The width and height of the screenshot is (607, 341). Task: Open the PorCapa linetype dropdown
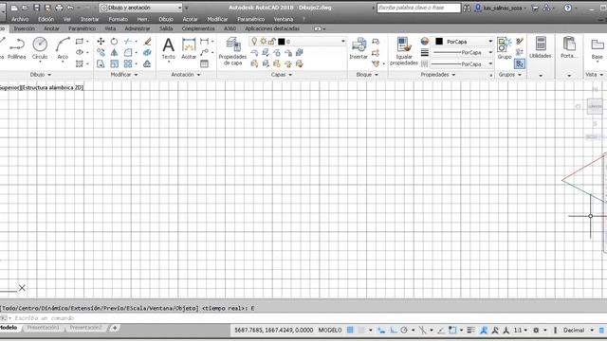tap(463, 63)
